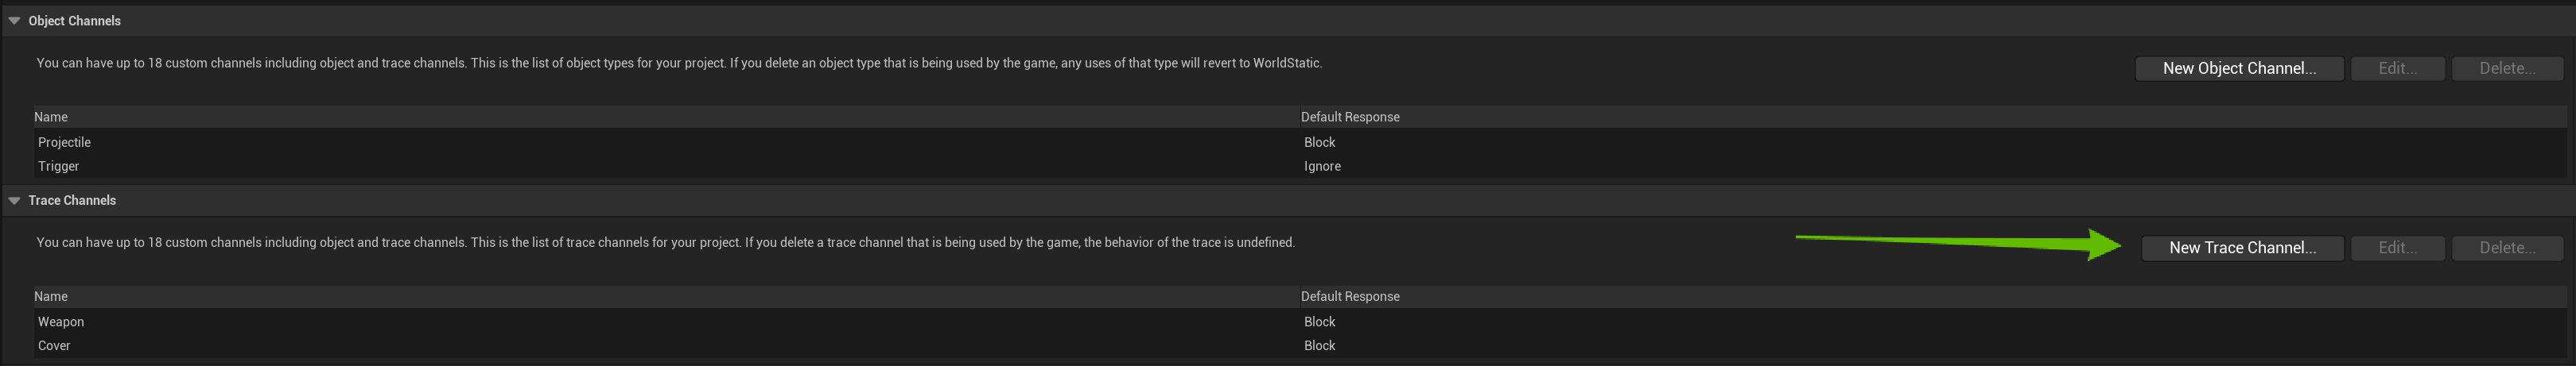The image size is (2576, 366).
Task: Select the Projectile object channel row
Action: click(65, 143)
